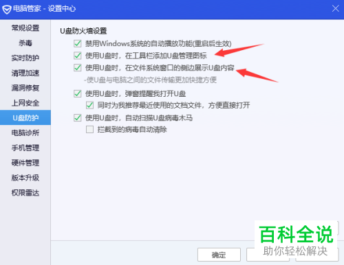344x265 pixels.
Task: Go to 漏洞修复 settings
Action: click(x=25, y=88)
